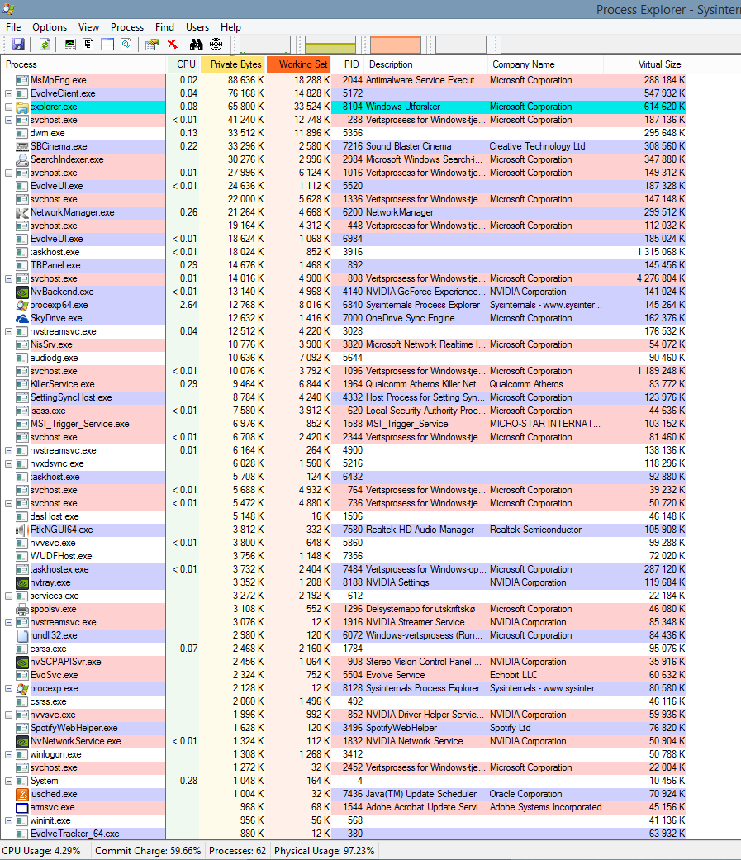Collapse the procexp.exe tree node
Image resolution: width=741 pixels, height=860 pixels.
pos(9,688)
